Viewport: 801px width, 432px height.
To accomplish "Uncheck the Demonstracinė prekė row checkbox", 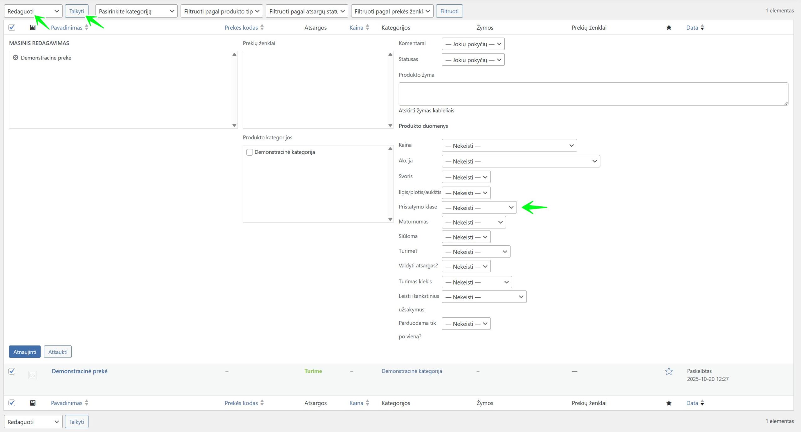I will pos(12,371).
